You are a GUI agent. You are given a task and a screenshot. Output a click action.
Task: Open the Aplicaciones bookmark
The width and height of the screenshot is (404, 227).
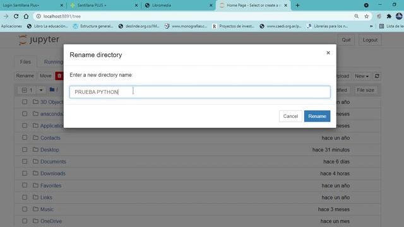pos(11,26)
